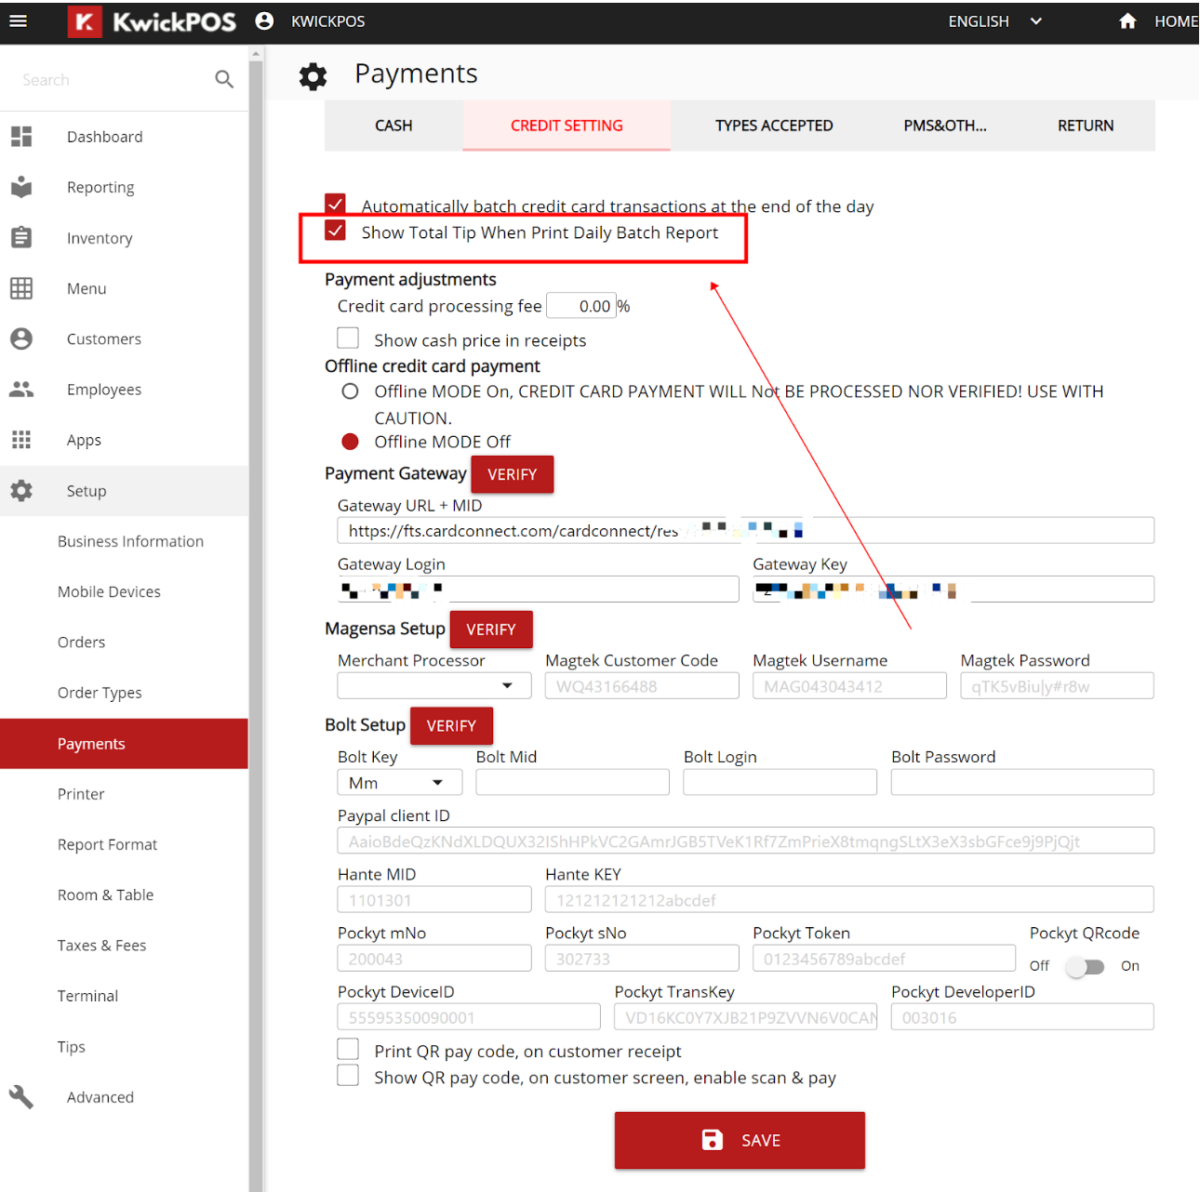Viewport: 1200px width, 1192px height.
Task: Click the HOME link in top bar
Action: (x=1176, y=21)
